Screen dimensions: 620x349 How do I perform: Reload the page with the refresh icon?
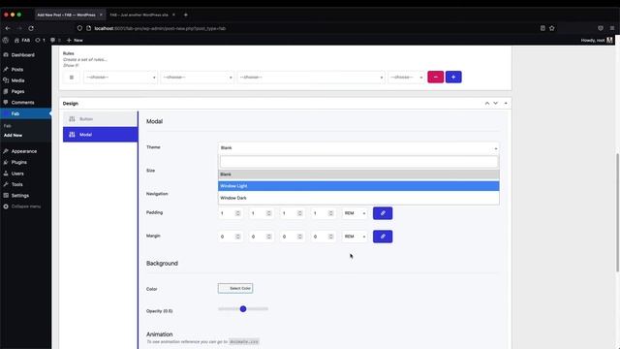coord(31,28)
